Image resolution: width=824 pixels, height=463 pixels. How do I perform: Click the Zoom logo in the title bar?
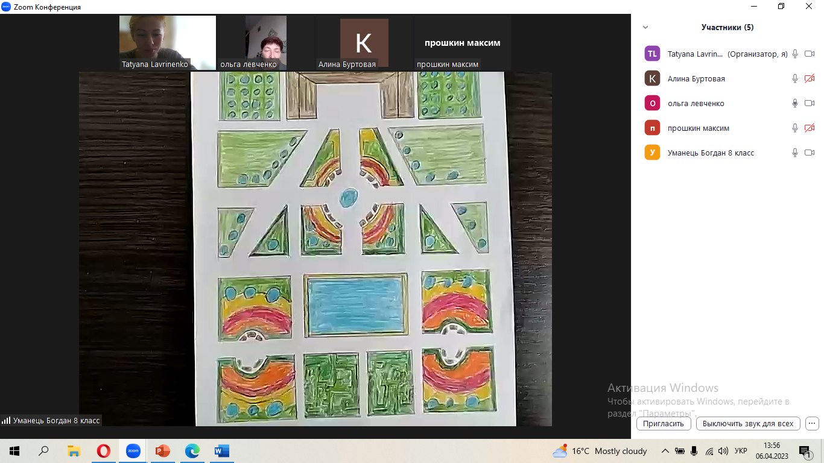pos(7,7)
